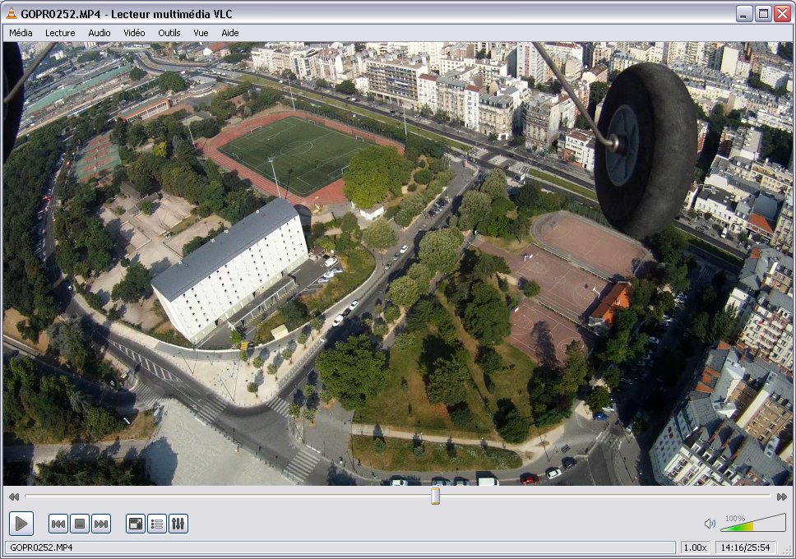Open the Audio menu
Viewport: 796px width, 559px height.
[x=99, y=33]
